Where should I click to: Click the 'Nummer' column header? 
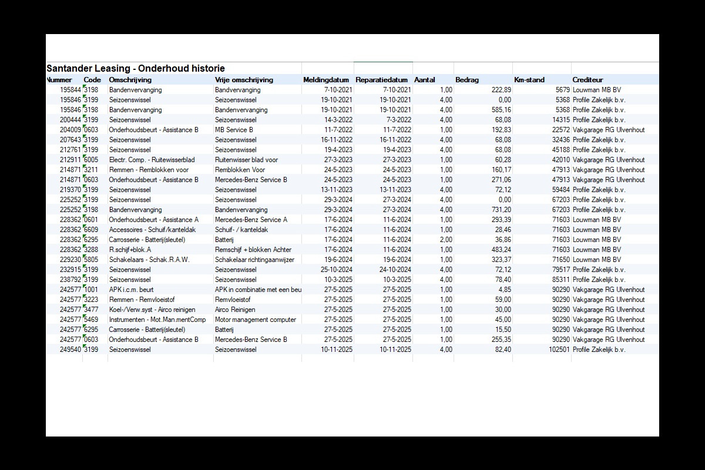(59, 80)
